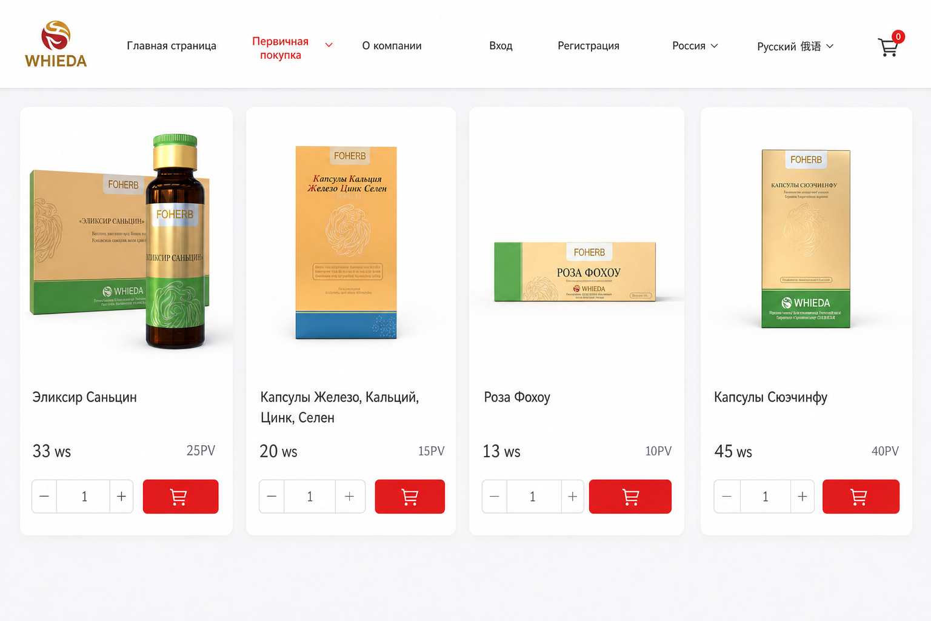
Task: Open Капсулы Железо, Кальций, Цинк, Селен title
Action: (x=339, y=407)
